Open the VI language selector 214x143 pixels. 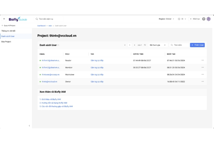[x=182, y=19]
